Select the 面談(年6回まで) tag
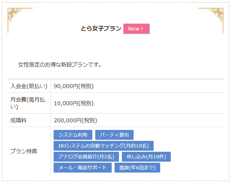This screenshot has height=182, width=231. point(137,167)
